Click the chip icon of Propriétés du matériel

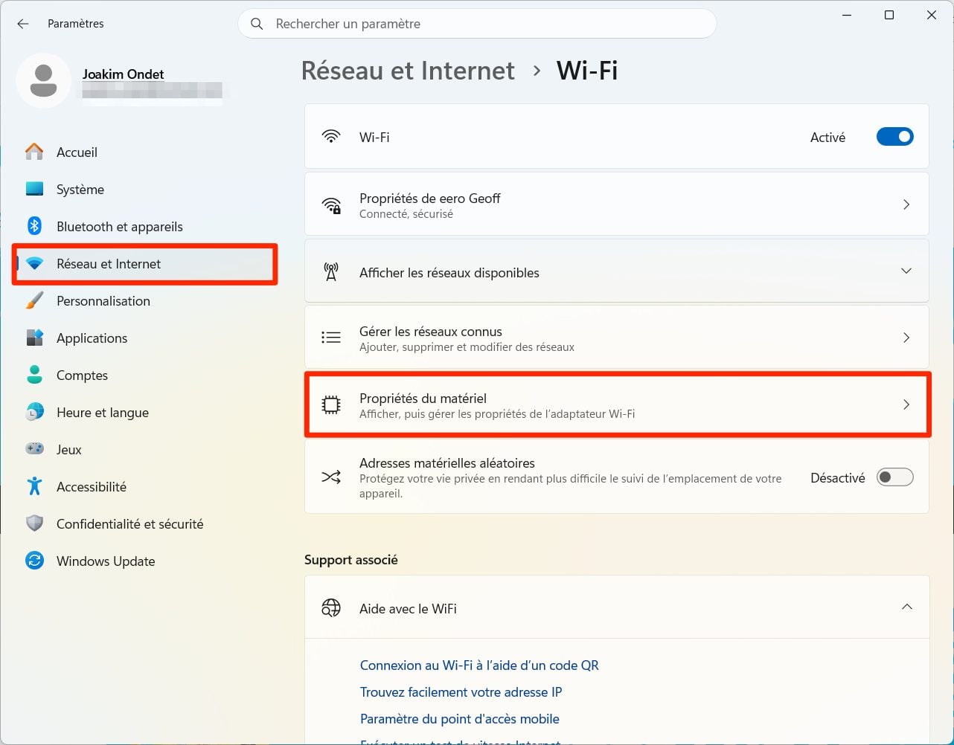point(331,405)
